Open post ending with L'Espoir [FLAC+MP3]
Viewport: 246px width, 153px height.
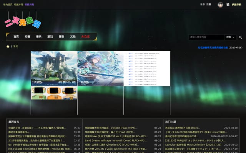pyautogui.click(x=111, y=128)
